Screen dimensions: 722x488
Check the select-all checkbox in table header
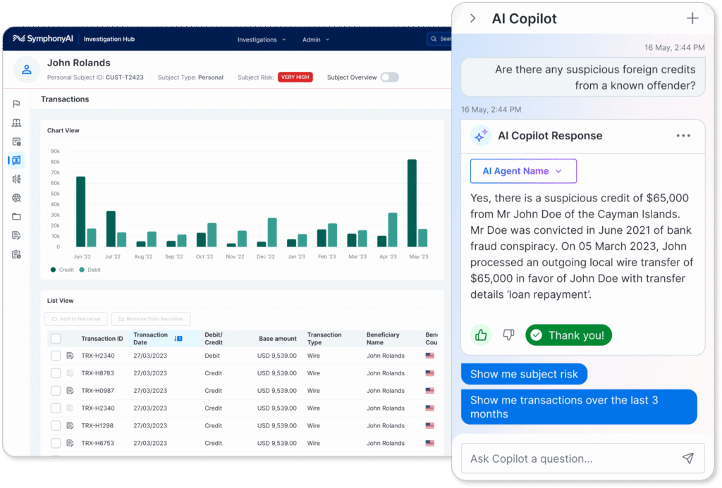(x=56, y=339)
